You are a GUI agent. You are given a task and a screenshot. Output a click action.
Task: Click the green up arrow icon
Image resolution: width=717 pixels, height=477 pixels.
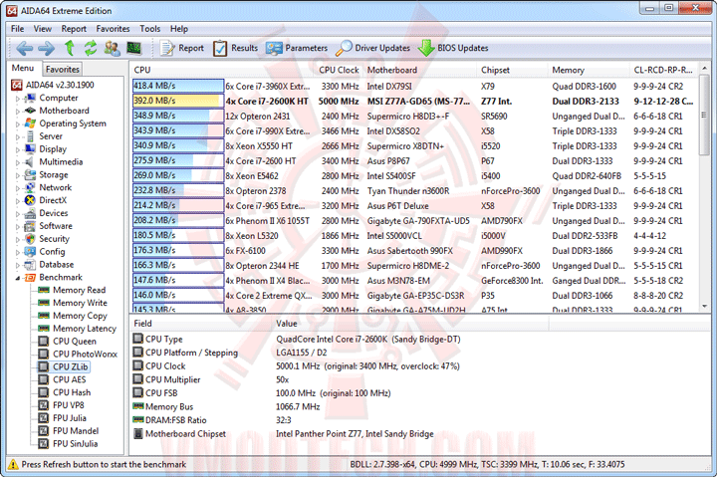pyautogui.click(x=69, y=48)
